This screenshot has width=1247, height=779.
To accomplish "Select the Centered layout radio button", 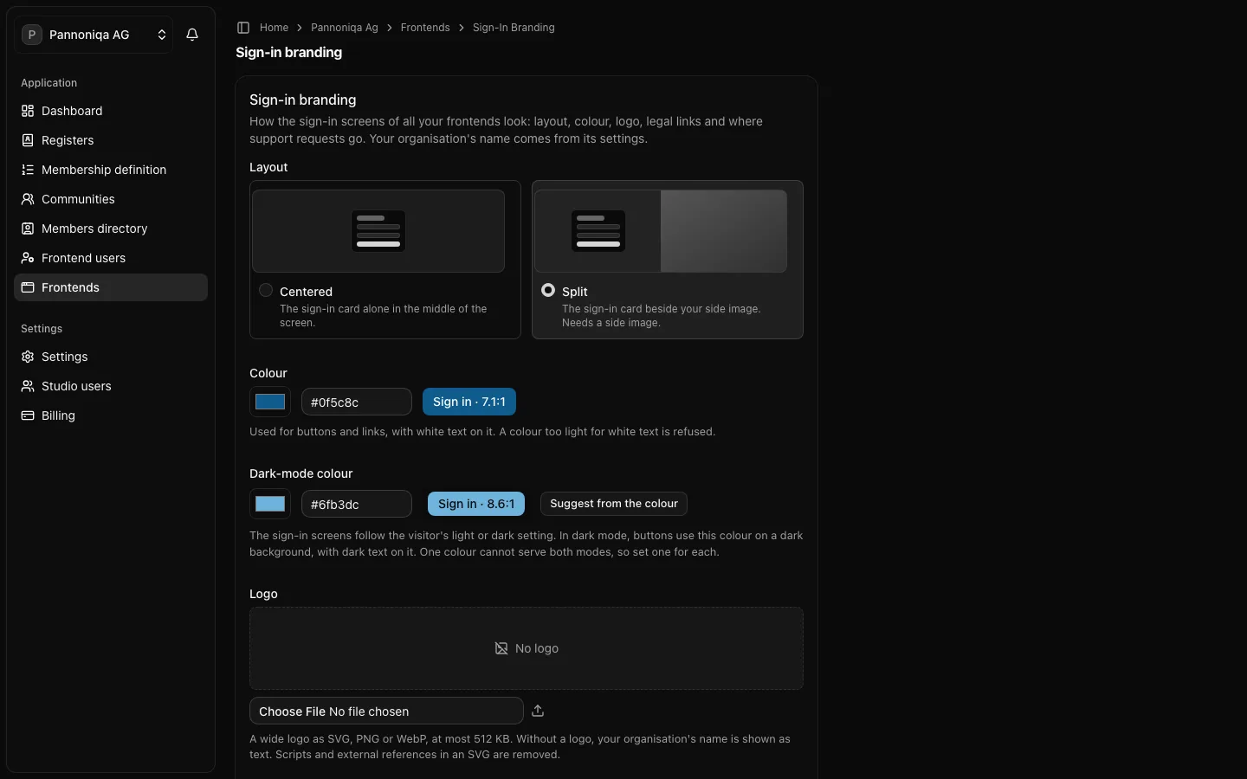I will point(266,291).
